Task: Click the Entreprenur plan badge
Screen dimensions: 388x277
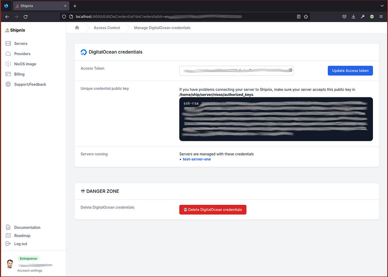Action: pyautogui.click(x=28, y=258)
